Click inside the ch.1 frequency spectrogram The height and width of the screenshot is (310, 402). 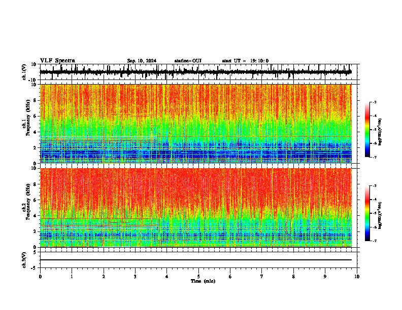pos(195,124)
